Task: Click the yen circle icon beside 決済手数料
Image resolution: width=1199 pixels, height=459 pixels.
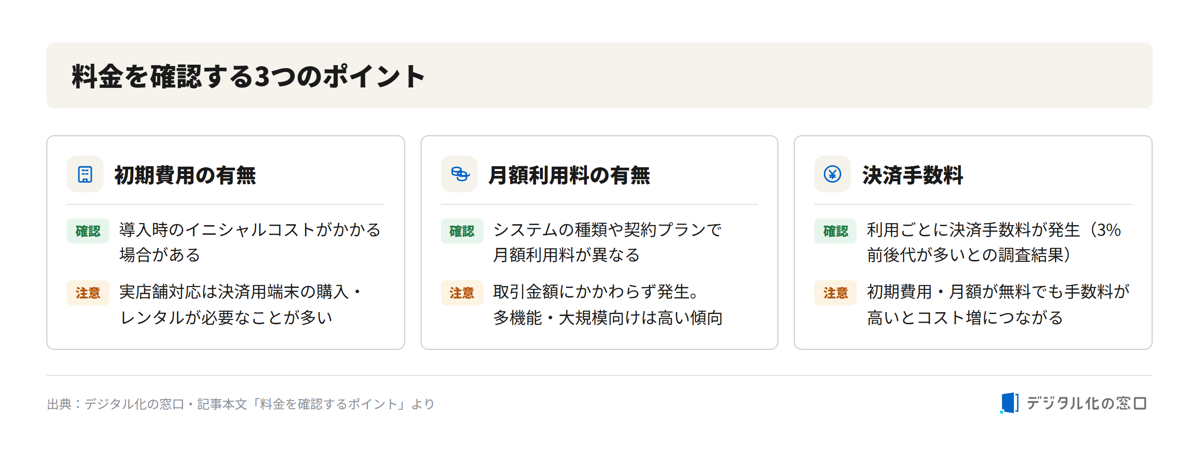Action: [x=833, y=174]
